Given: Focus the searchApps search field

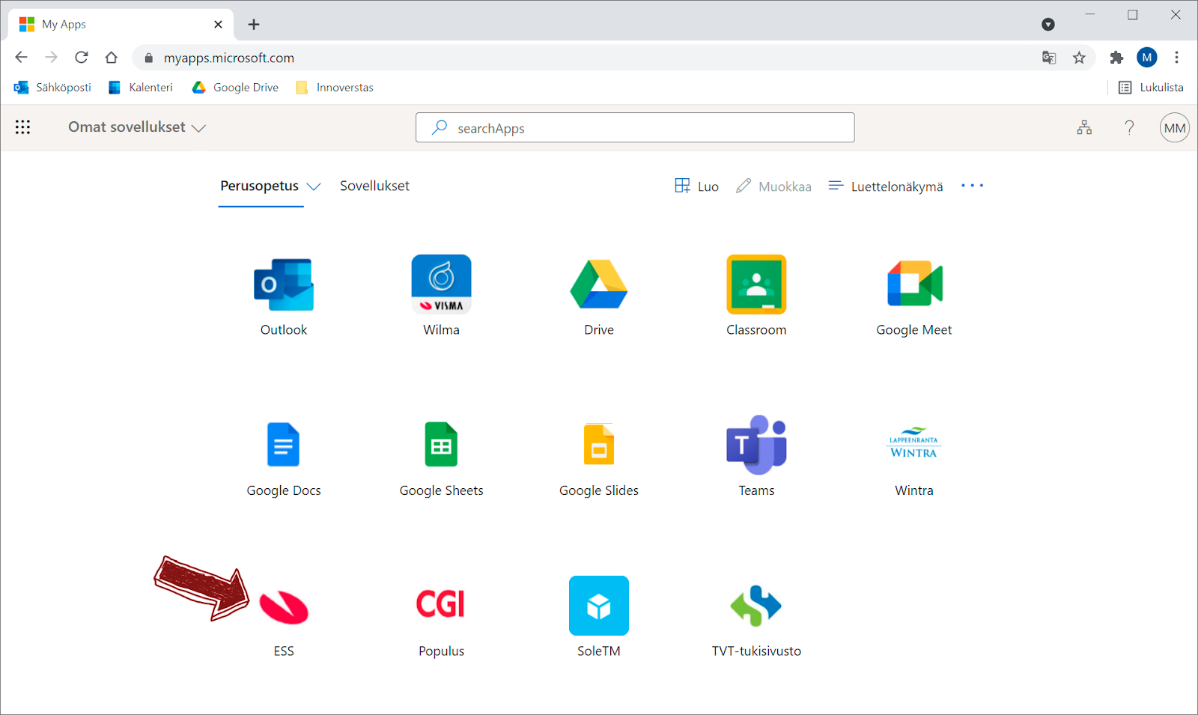Looking at the screenshot, I should coord(635,127).
